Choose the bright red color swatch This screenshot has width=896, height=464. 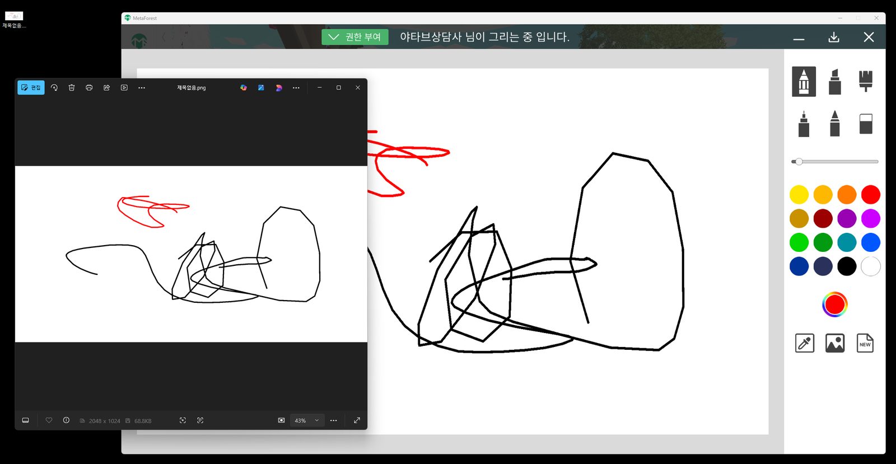pyautogui.click(x=871, y=195)
